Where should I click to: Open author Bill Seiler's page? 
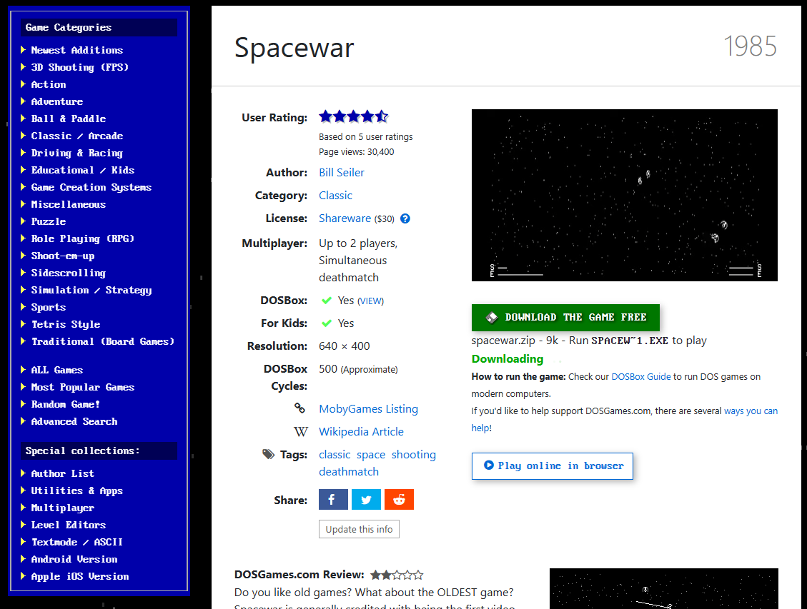341,173
